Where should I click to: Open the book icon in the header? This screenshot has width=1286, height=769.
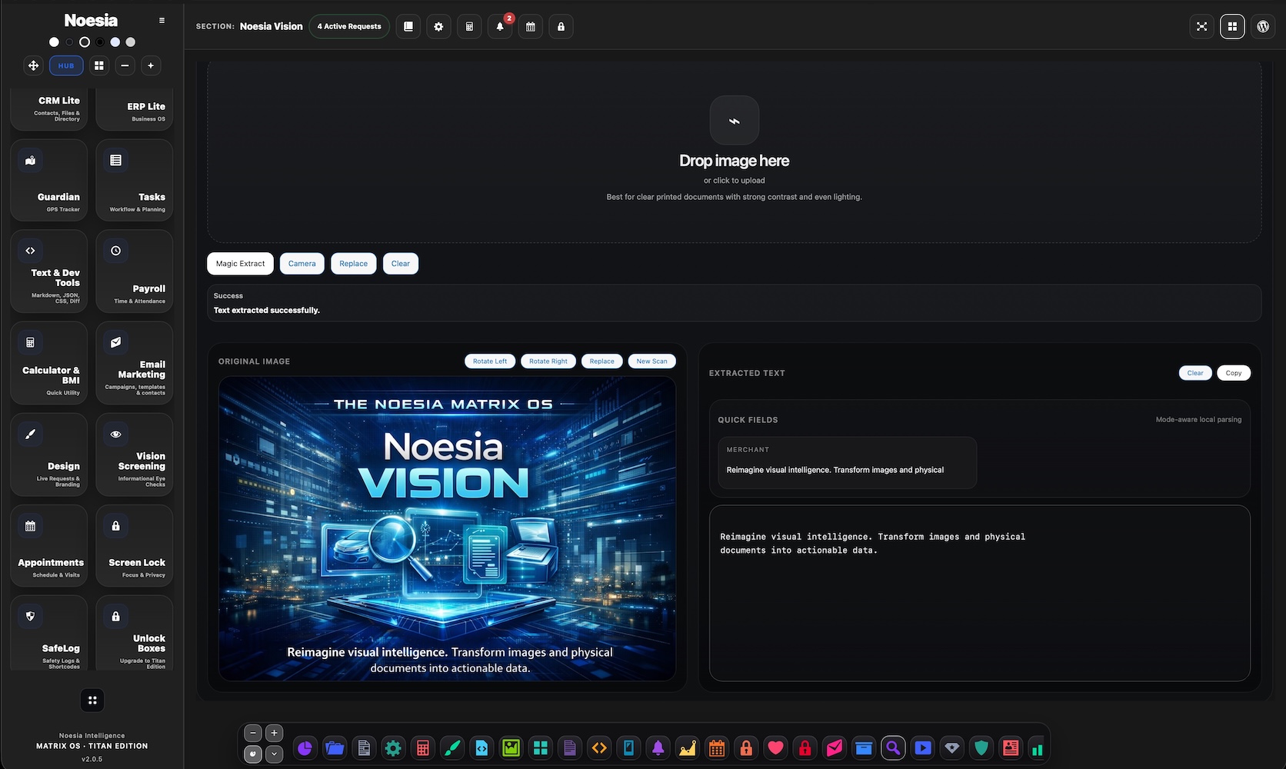(x=408, y=26)
